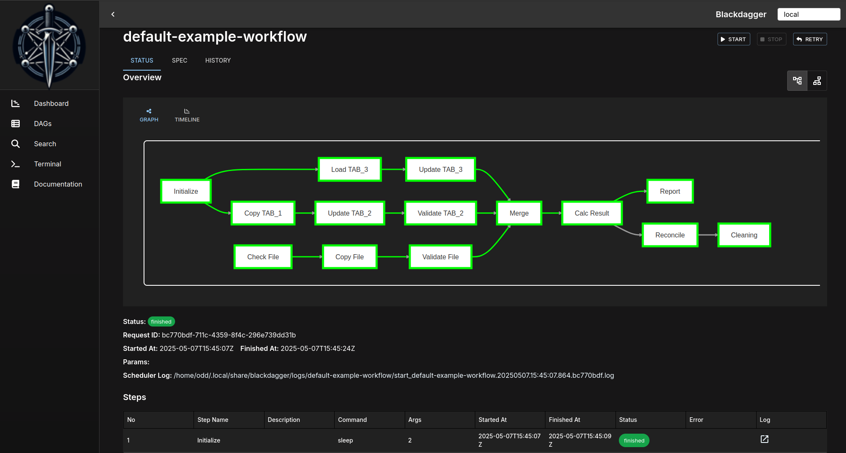Switch graph to vertical layout icon

pyautogui.click(x=817, y=81)
